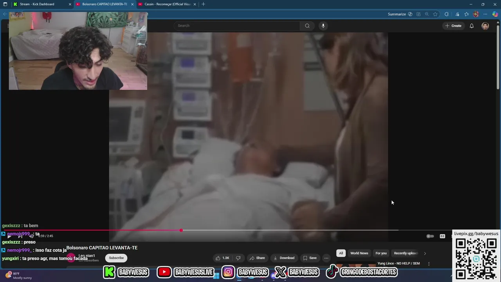The image size is (501, 282).
Task: Open the Yung Lince - NO HELP video
Action: coord(398,264)
